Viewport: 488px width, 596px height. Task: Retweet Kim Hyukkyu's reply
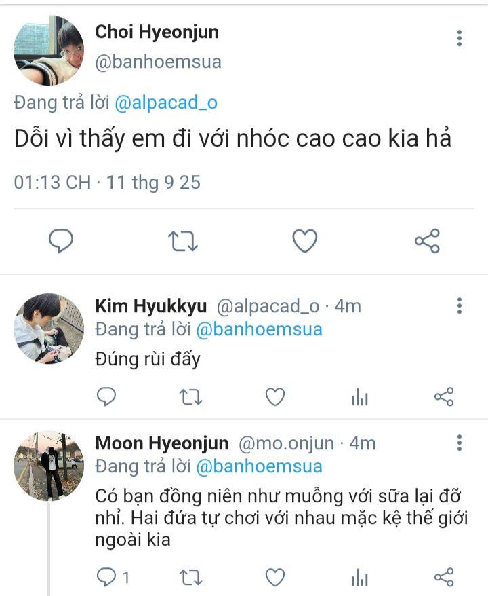(190, 397)
